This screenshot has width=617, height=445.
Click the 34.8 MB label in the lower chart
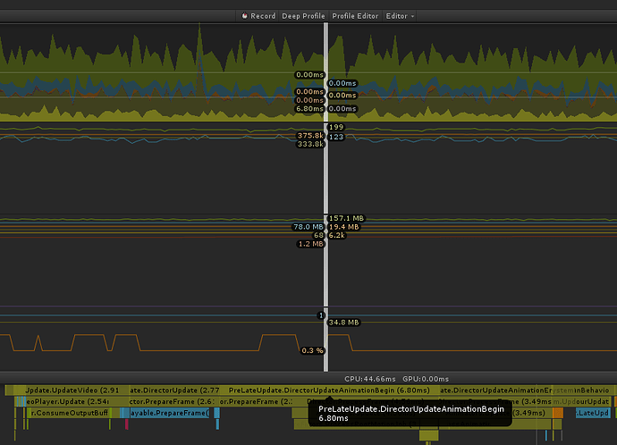[344, 323]
